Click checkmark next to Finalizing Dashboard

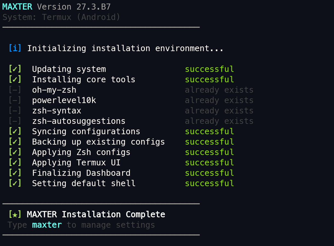coord(15,173)
